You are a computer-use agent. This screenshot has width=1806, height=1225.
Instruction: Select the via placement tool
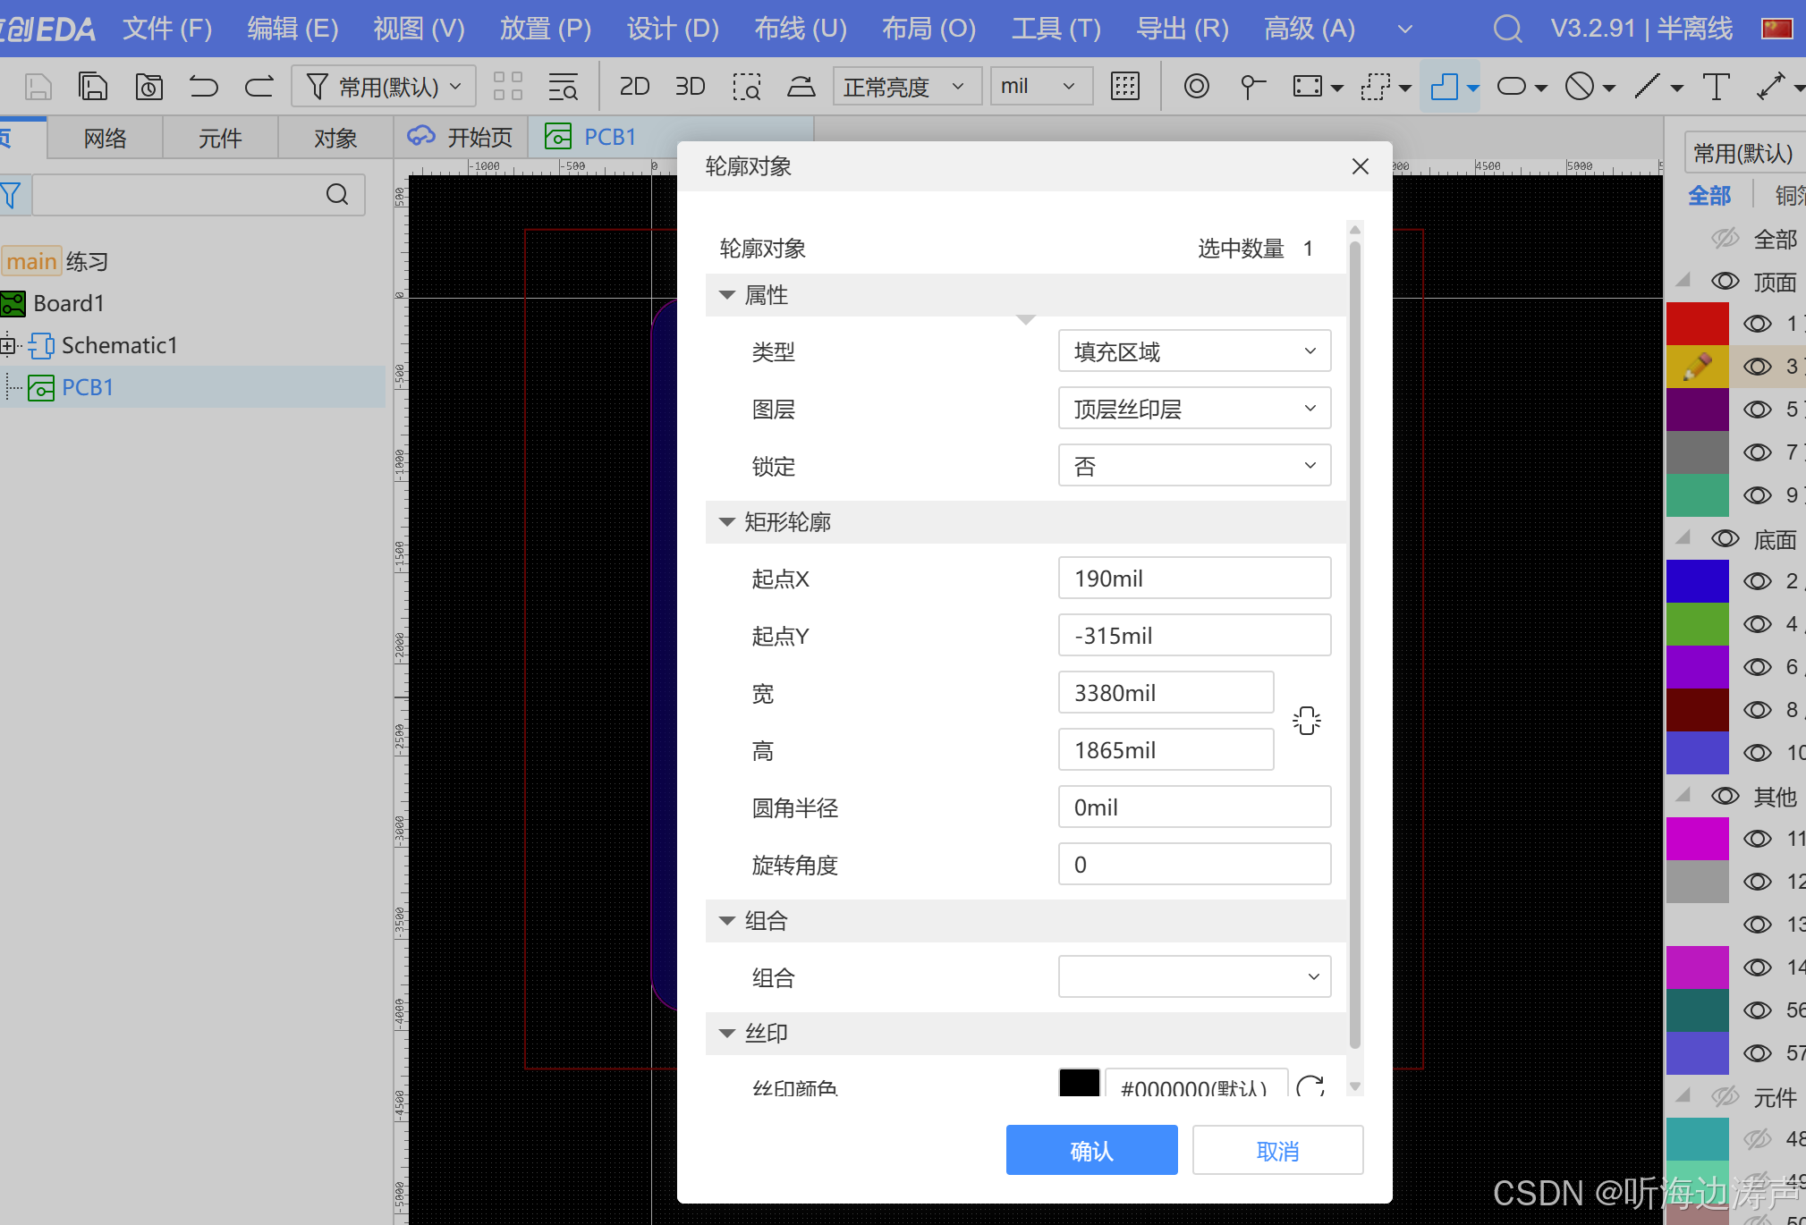pyautogui.click(x=1196, y=87)
